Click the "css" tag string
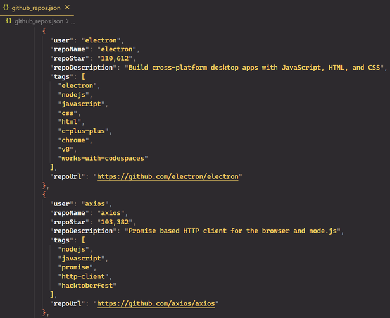 67,113
